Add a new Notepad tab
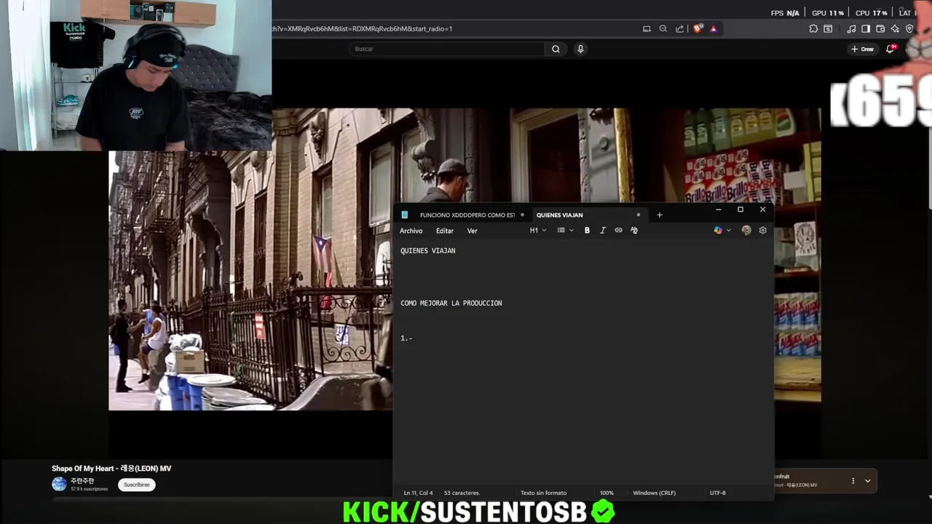The height and width of the screenshot is (524, 932). point(660,215)
